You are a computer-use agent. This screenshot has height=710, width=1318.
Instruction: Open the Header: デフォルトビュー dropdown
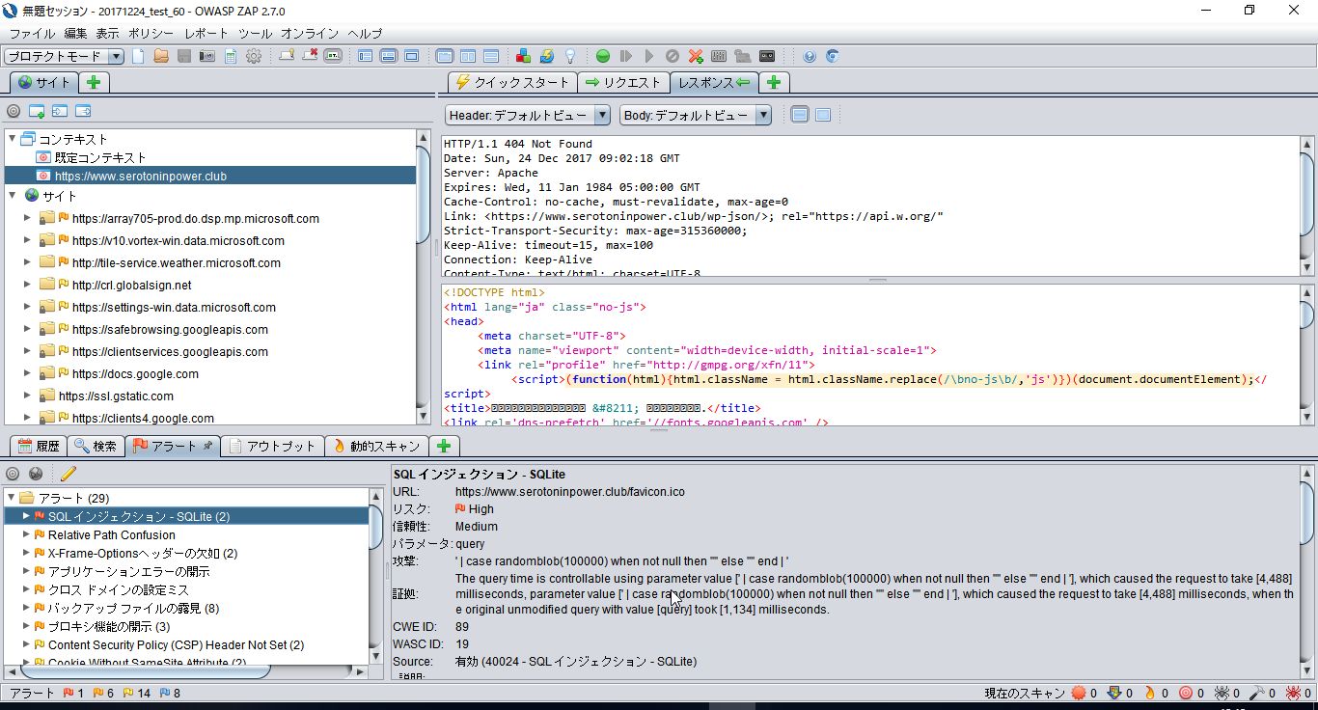[528, 115]
